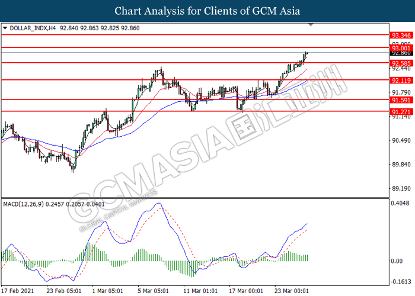Select the 5 Mar 05:01 time label

(153, 291)
